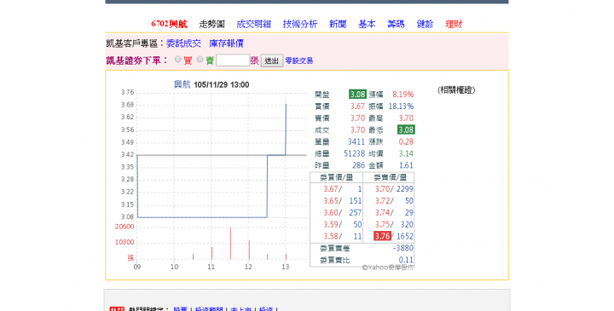Viewport: 614px width, 311px height.
Task: Click the 3.42 price axis label
Action: tap(127, 154)
